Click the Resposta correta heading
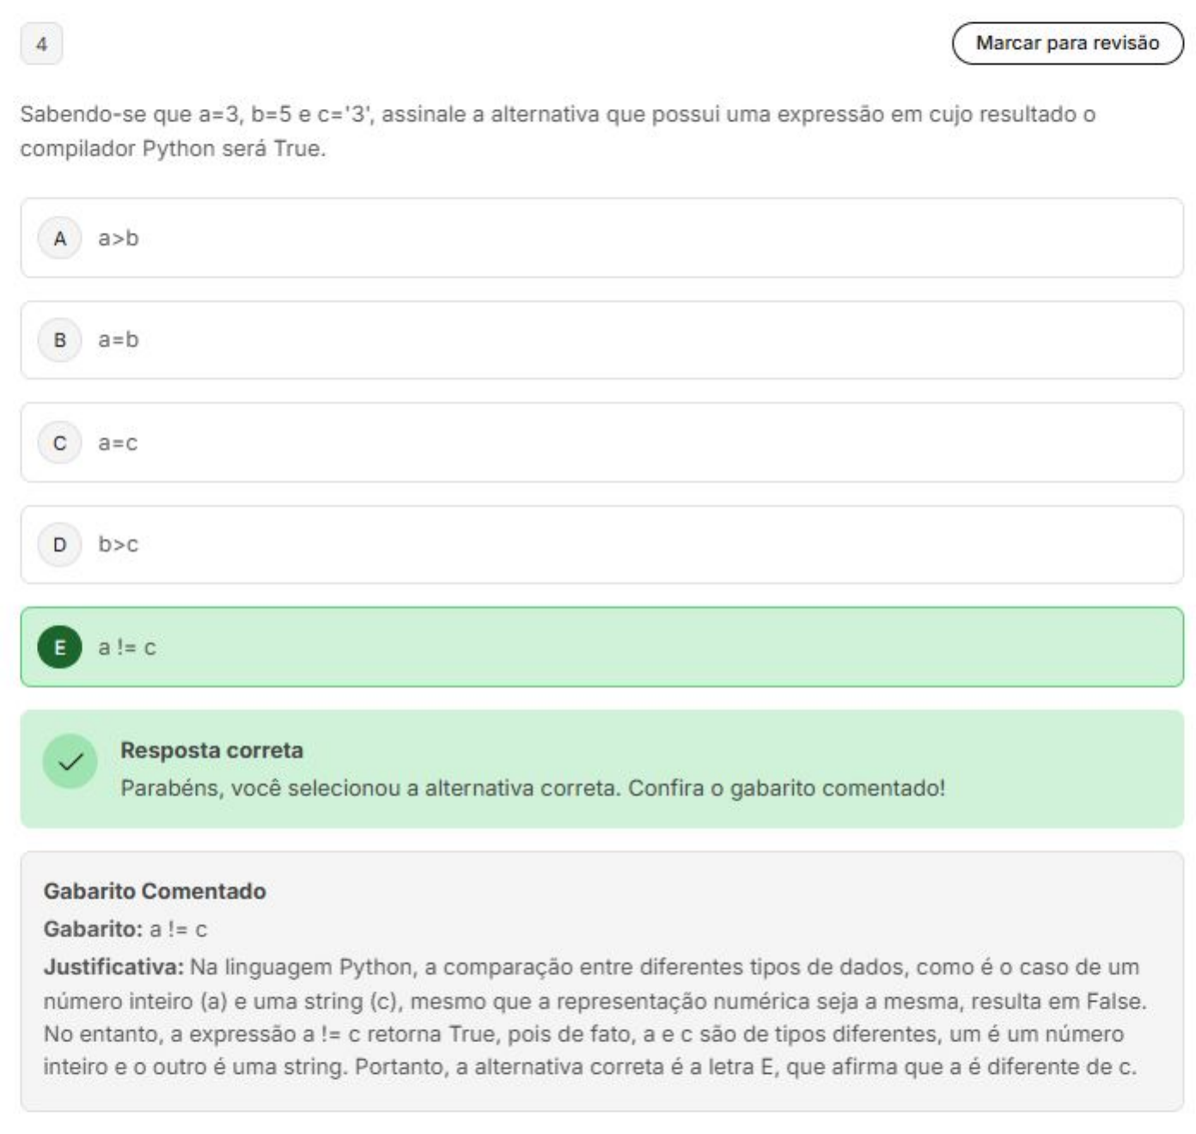1196x1134 pixels. [211, 750]
